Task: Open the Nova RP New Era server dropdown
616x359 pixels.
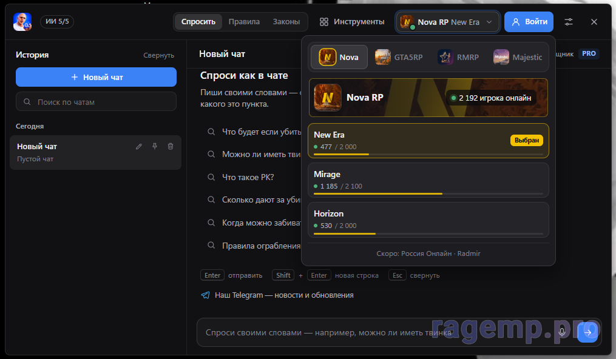Action: [x=448, y=22]
